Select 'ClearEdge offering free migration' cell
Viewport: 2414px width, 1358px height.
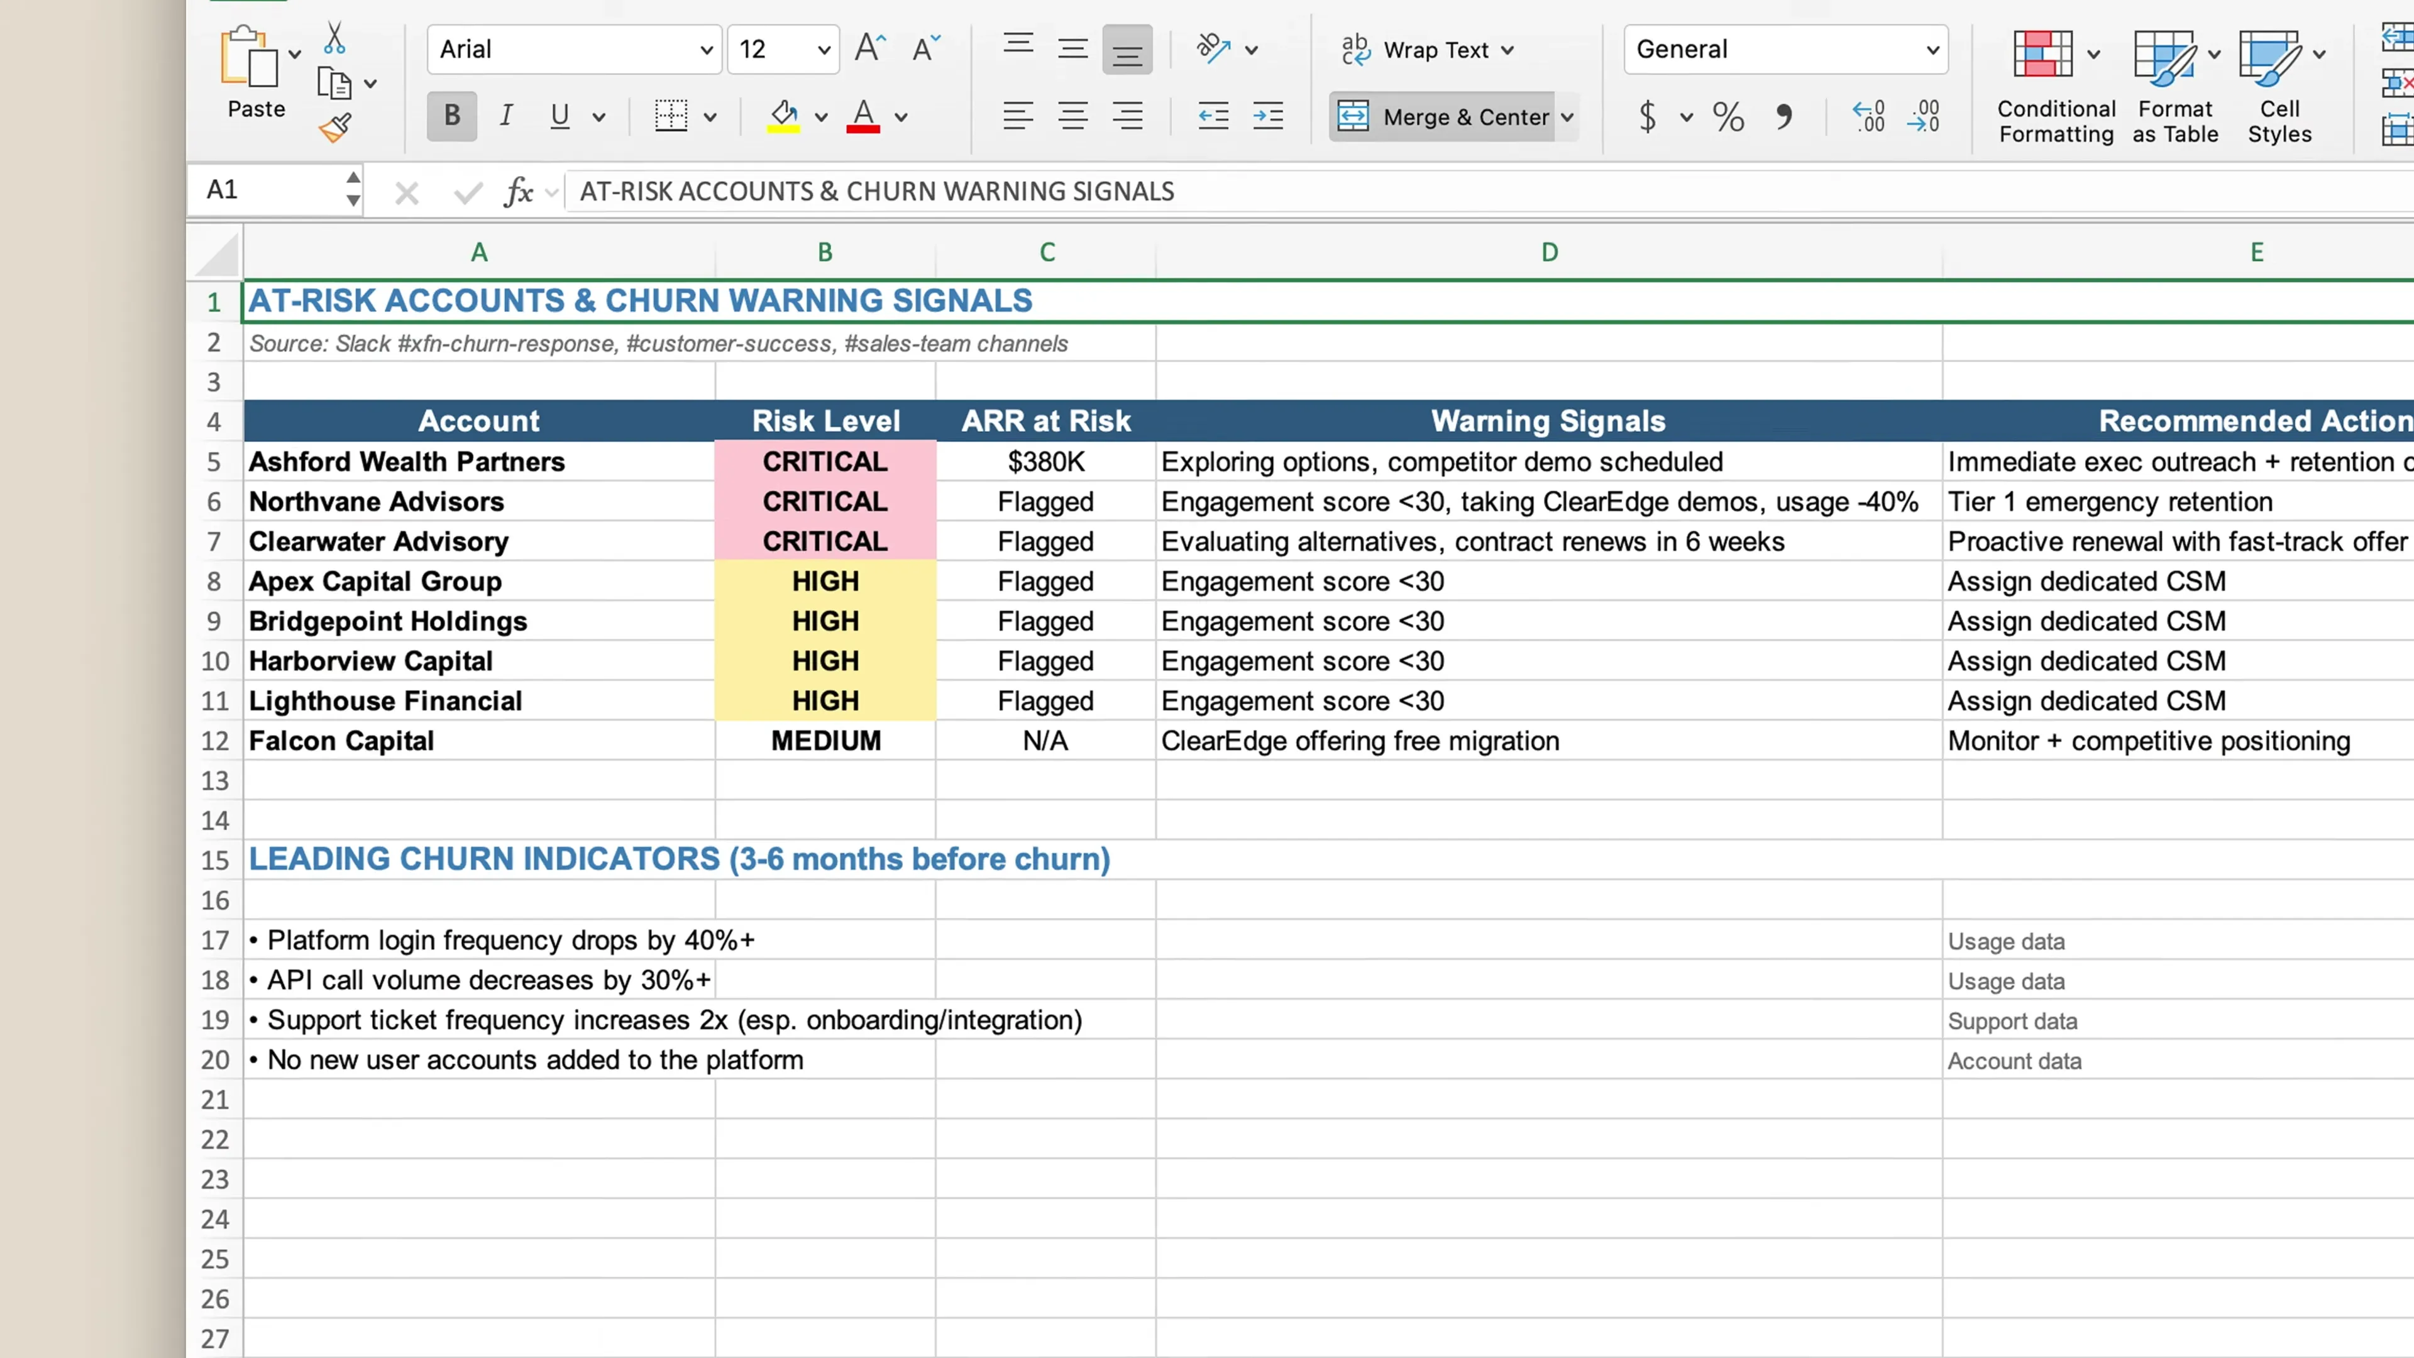[1549, 741]
